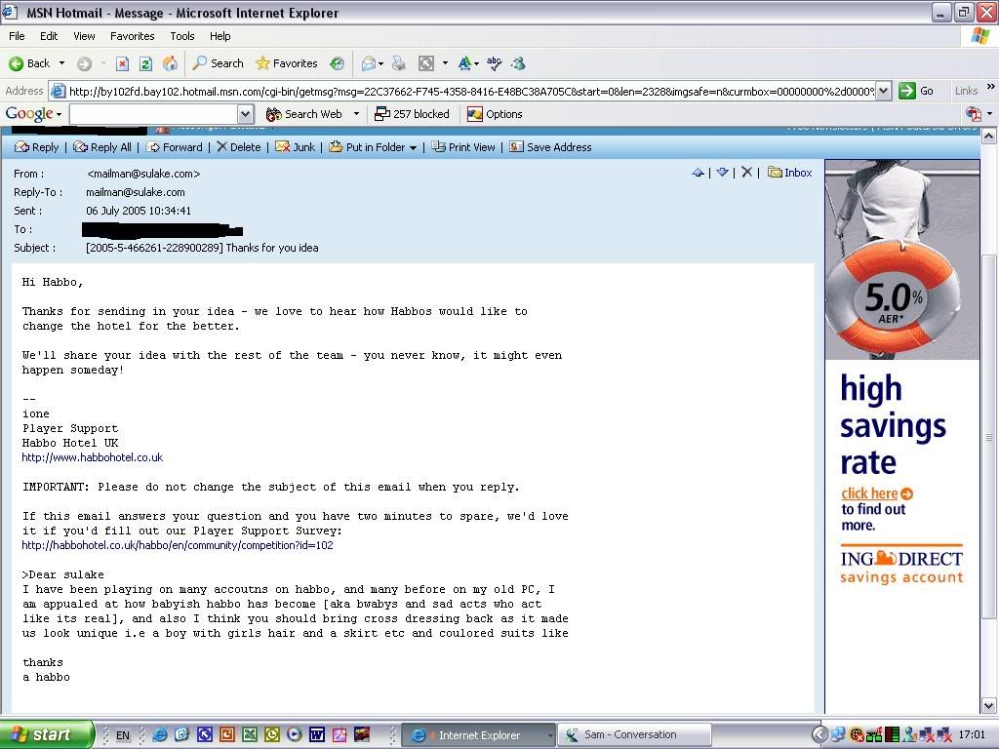Open Google toolbar Options

[x=495, y=114]
